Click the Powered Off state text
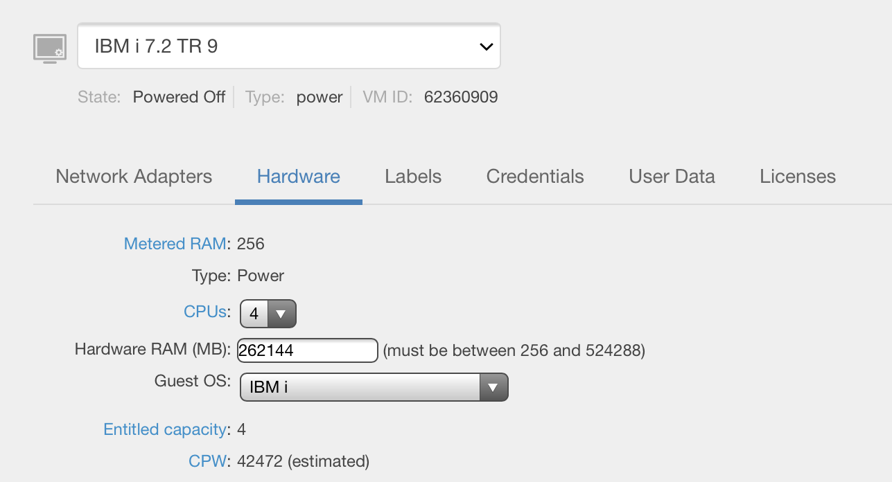The image size is (892, 482). click(x=179, y=97)
